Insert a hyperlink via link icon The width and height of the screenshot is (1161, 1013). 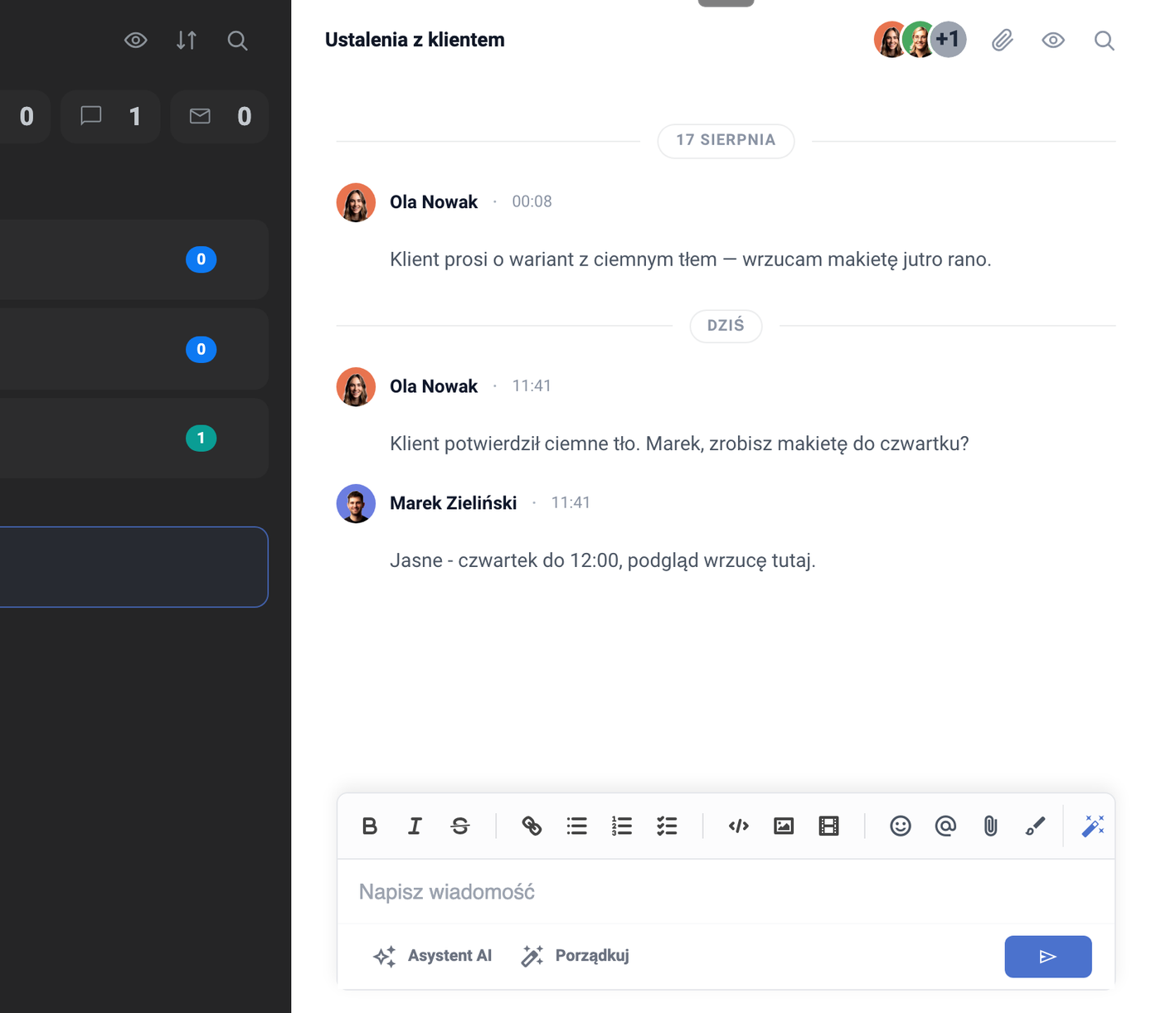coord(532,826)
